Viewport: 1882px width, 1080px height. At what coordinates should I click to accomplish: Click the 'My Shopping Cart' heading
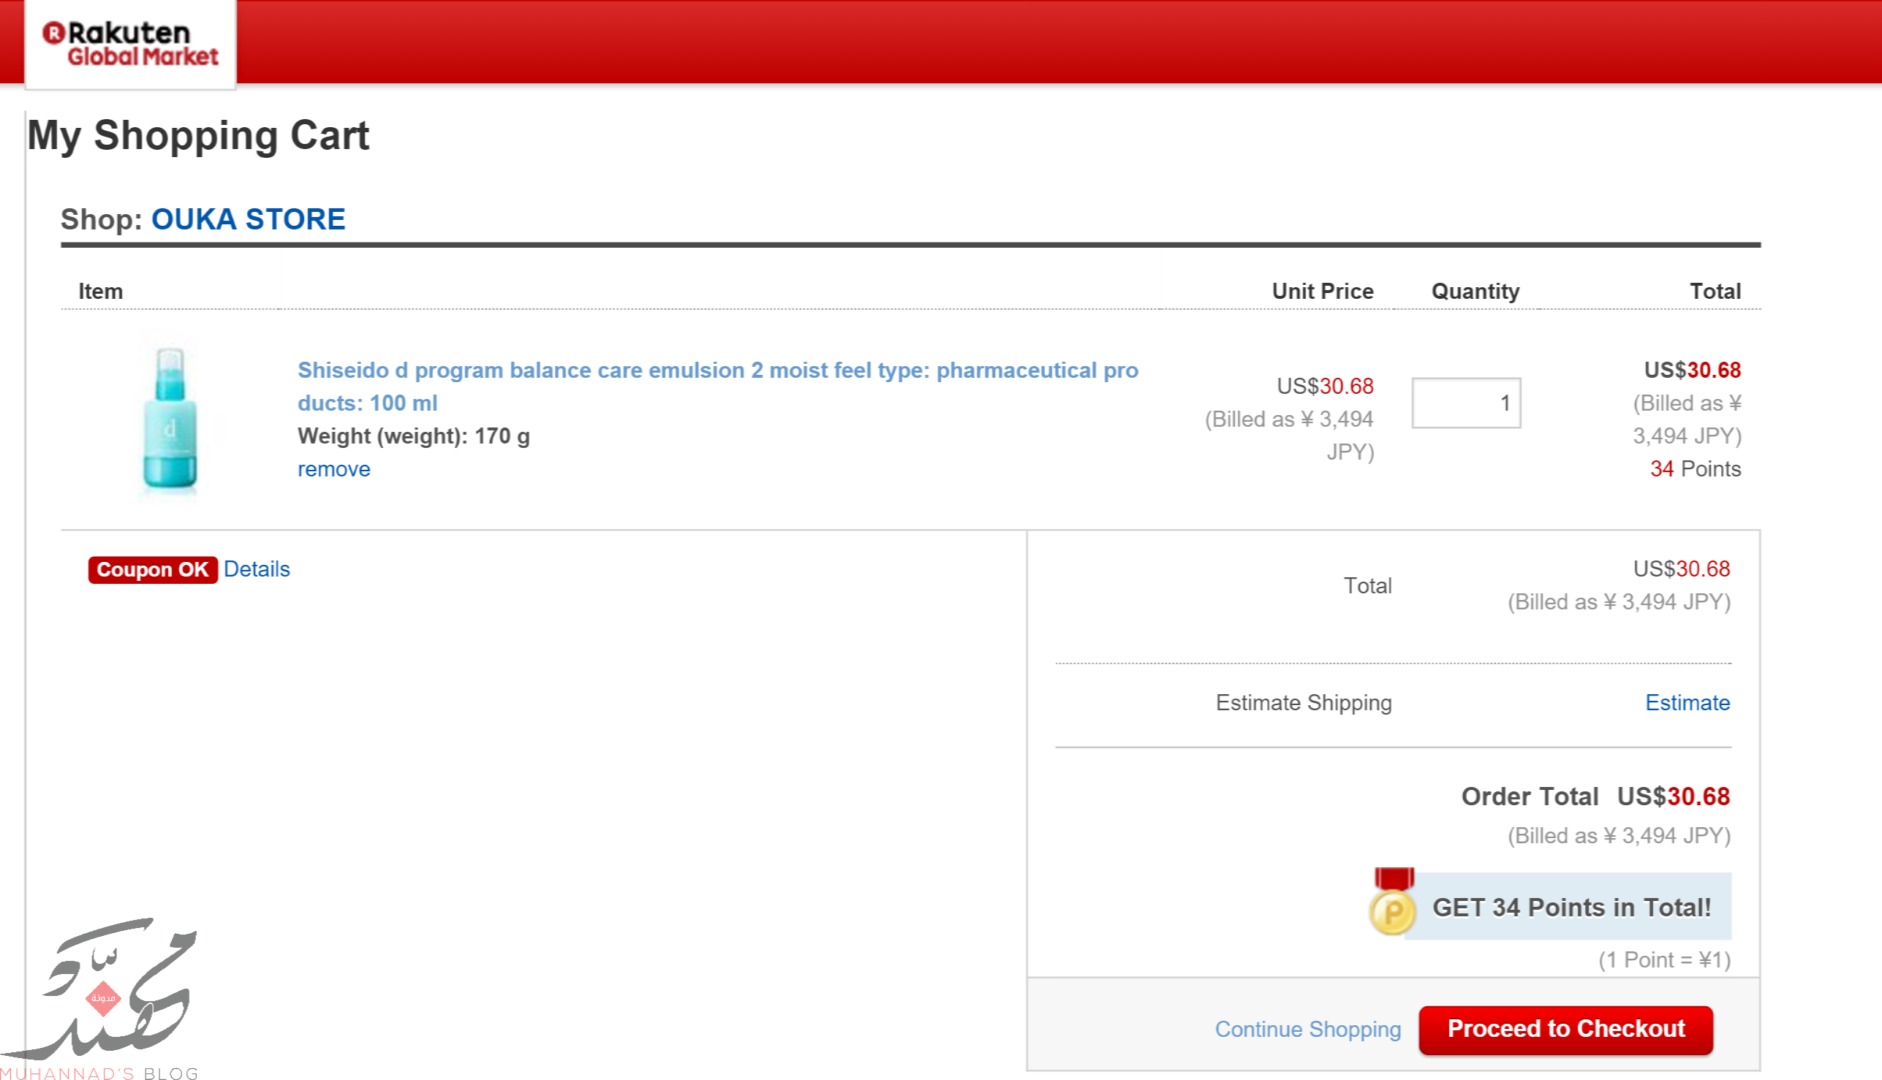(x=198, y=136)
